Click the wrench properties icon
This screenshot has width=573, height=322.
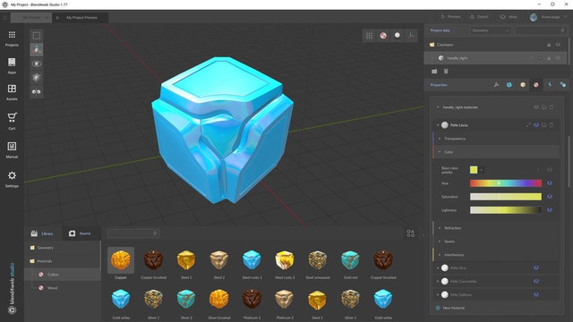[496, 85]
